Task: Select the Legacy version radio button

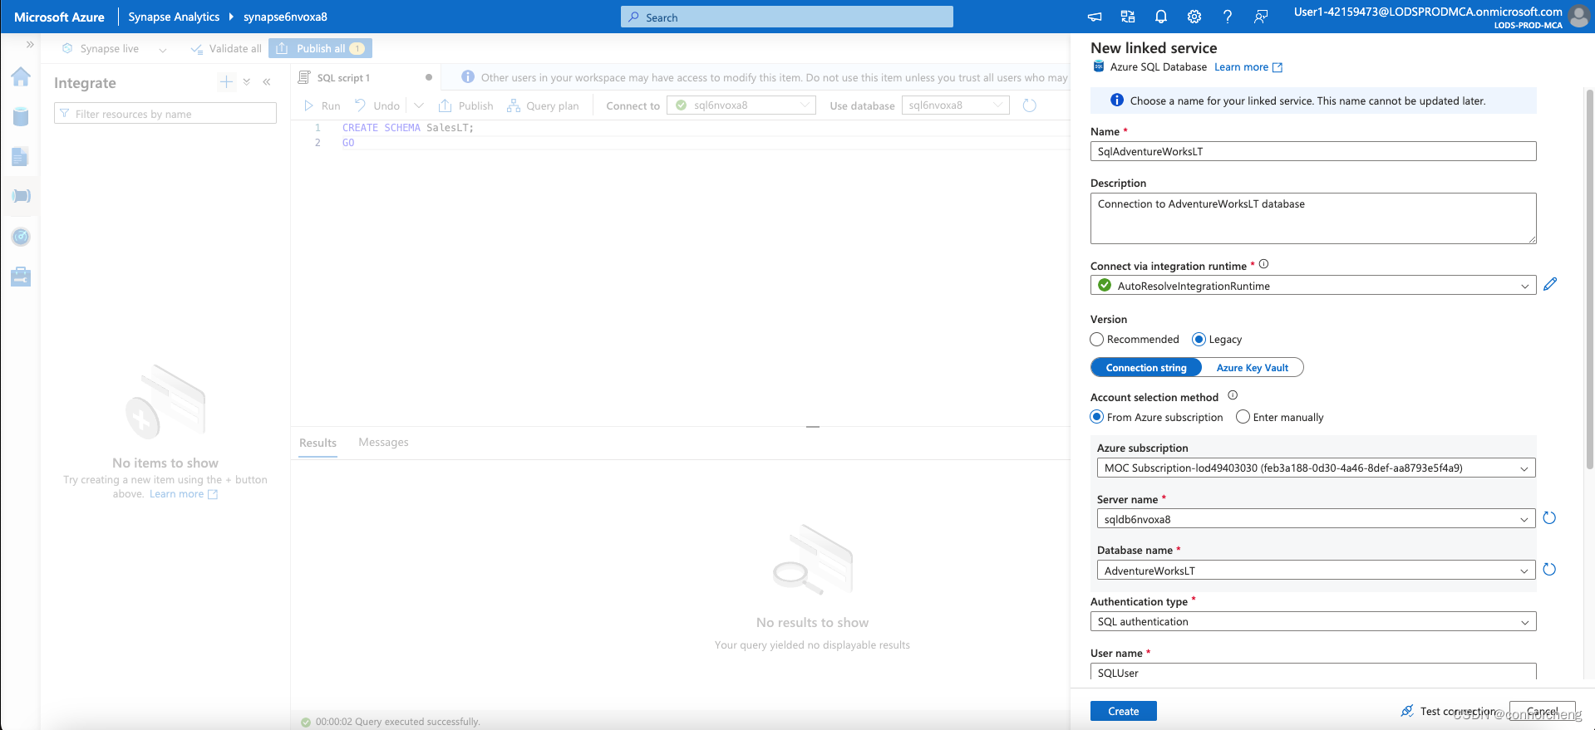Action: coord(1199,340)
